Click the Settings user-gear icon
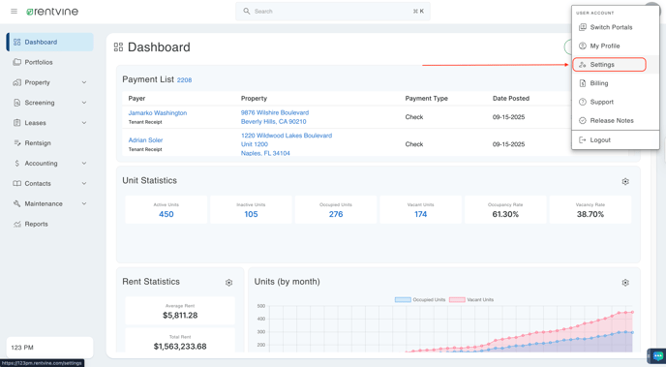Screen dimensions: 666x367 point(583,65)
